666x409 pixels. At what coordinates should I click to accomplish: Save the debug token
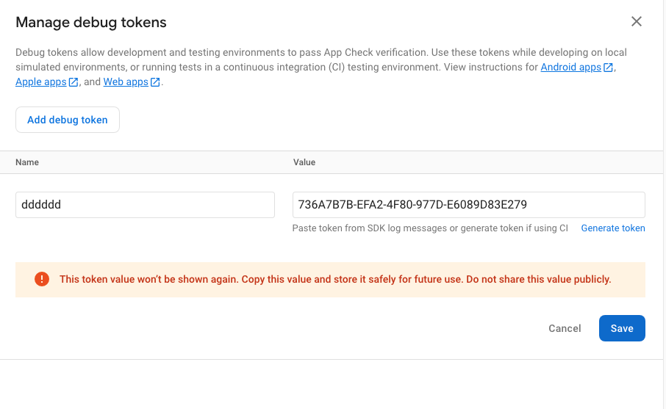[x=622, y=328]
